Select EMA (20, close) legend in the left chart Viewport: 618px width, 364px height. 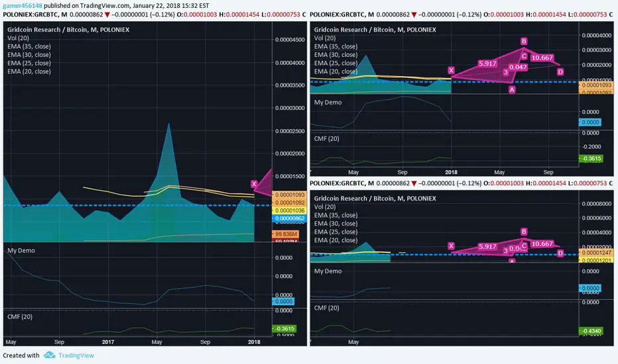pos(29,71)
